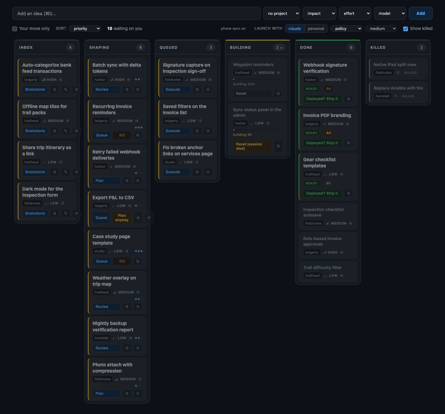Click the copy icon on Auto-categorize bank feed card
445x414 pixels.
click(x=55, y=90)
